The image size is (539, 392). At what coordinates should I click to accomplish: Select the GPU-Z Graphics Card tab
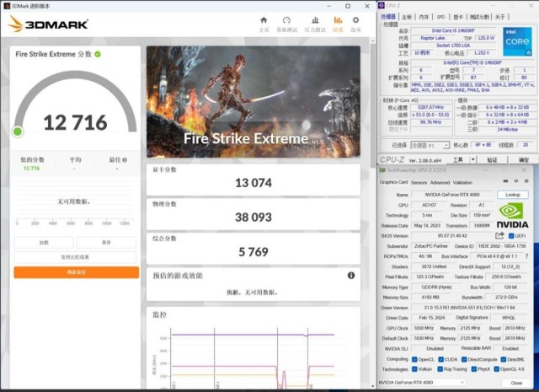(393, 182)
